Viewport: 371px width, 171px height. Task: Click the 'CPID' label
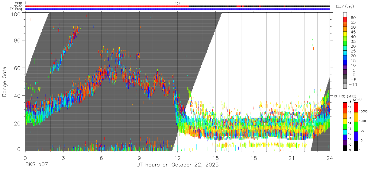(x=18, y=3)
